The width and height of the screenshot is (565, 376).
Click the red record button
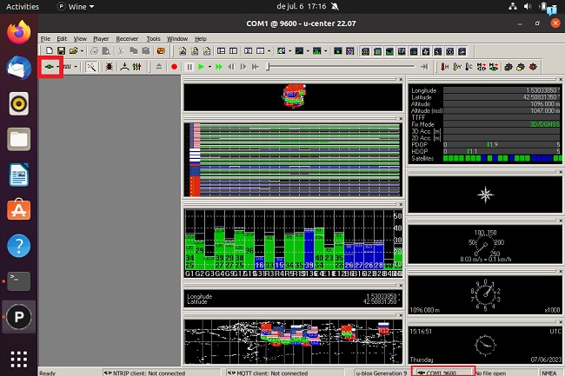[x=175, y=67]
